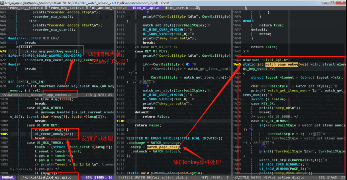Click highlighted watch_page_onkey after .onkey =
This screenshot has height=180, width=347.
[163, 147]
